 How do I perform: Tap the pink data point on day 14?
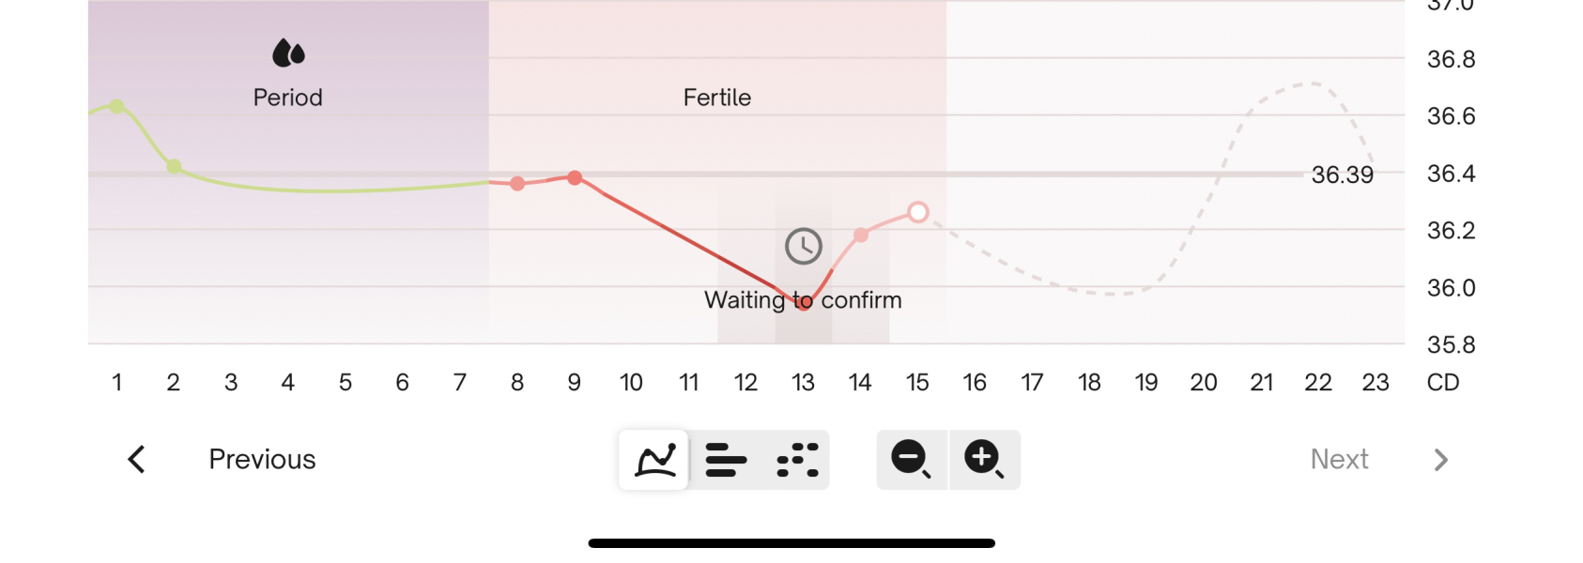click(861, 235)
